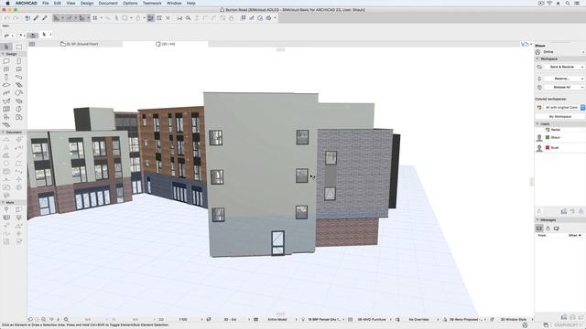586x329 pixels.
Task: Switch to the 3D / All tab
Action: (x=165, y=44)
